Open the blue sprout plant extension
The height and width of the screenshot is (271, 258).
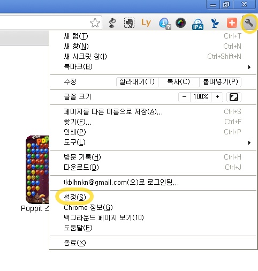coord(215,23)
